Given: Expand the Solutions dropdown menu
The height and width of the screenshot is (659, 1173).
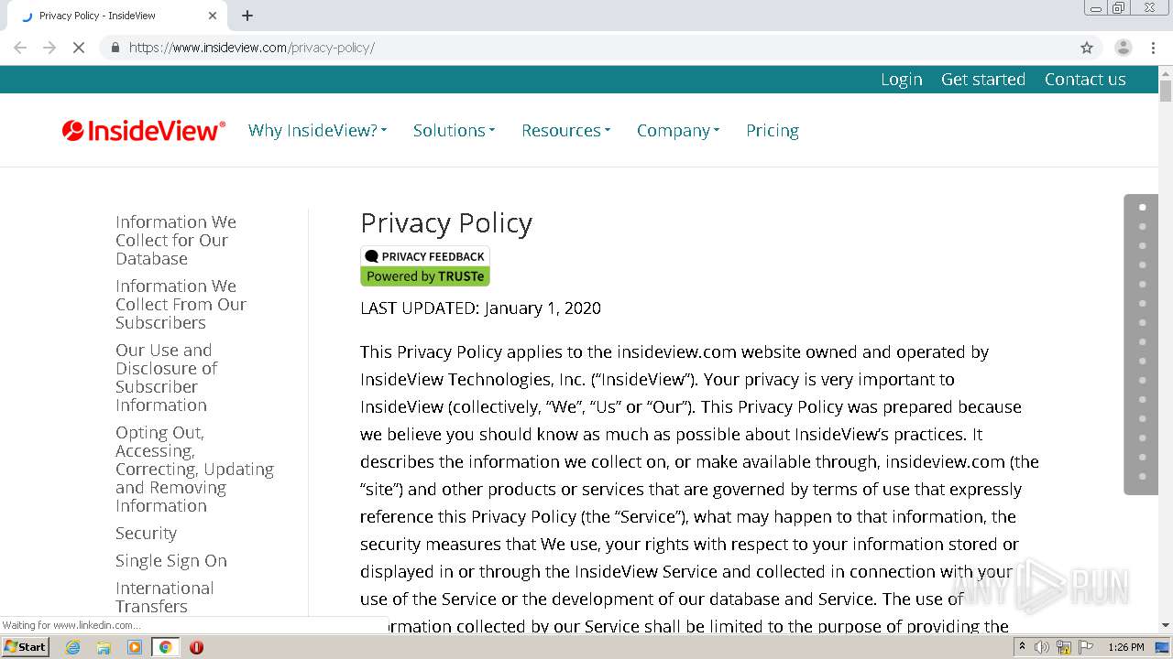Looking at the screenshot, I should [x=454, y=131].
